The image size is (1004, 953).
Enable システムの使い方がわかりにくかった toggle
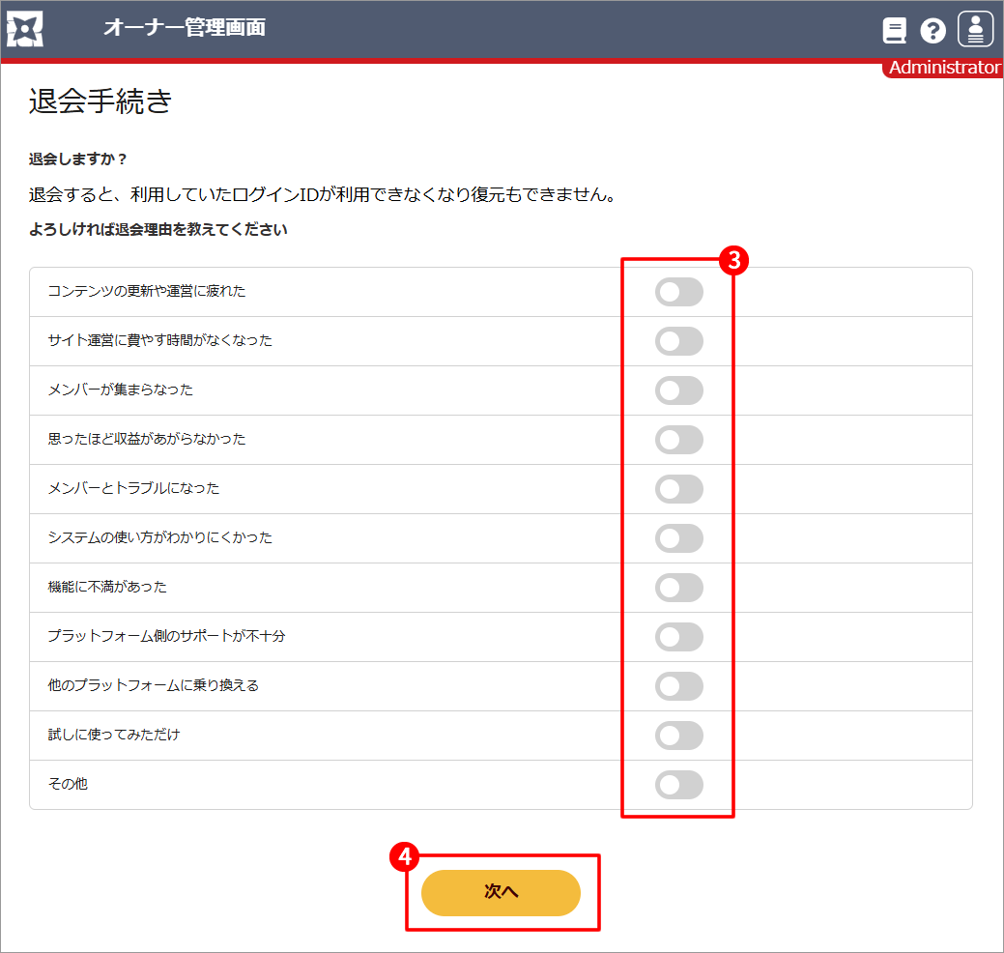tap(678, 538)
